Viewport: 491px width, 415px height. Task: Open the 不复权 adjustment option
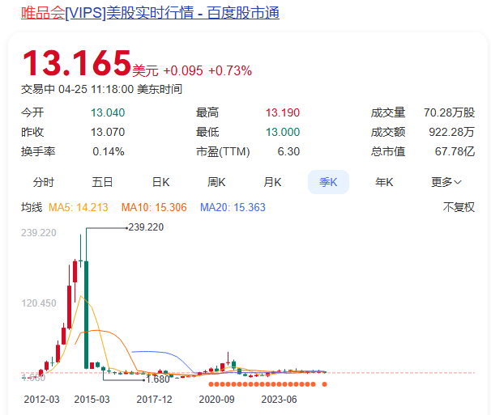tap(459, 207)
